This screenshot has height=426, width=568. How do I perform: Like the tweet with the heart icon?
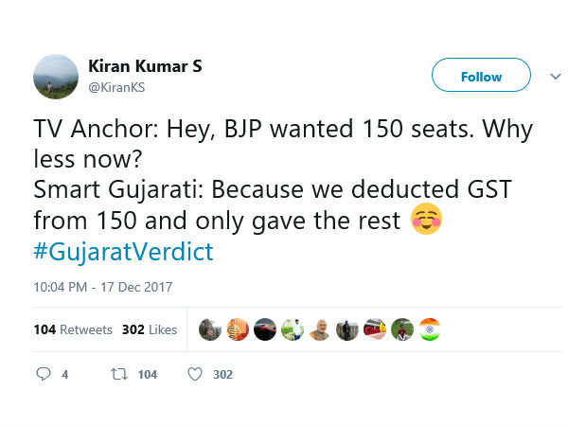[195, 374]
